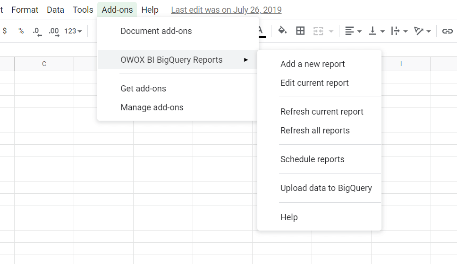Format selected cells as currency
Viewport: 457px width, 264px height.
point(5,31)
